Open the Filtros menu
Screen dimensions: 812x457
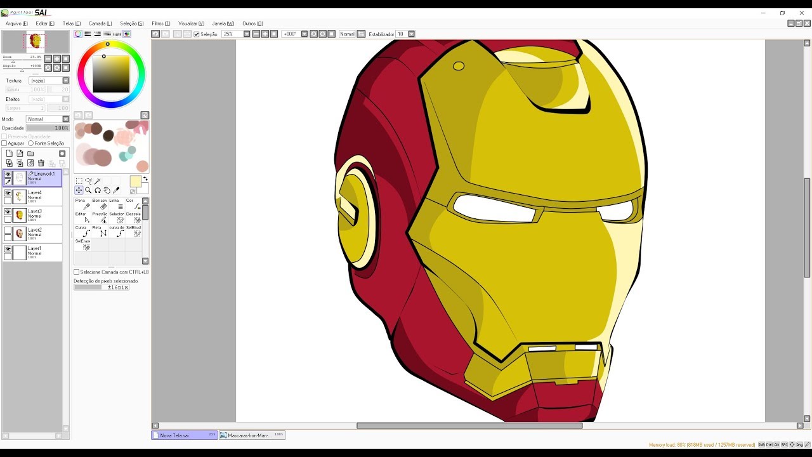pos(160,23)
